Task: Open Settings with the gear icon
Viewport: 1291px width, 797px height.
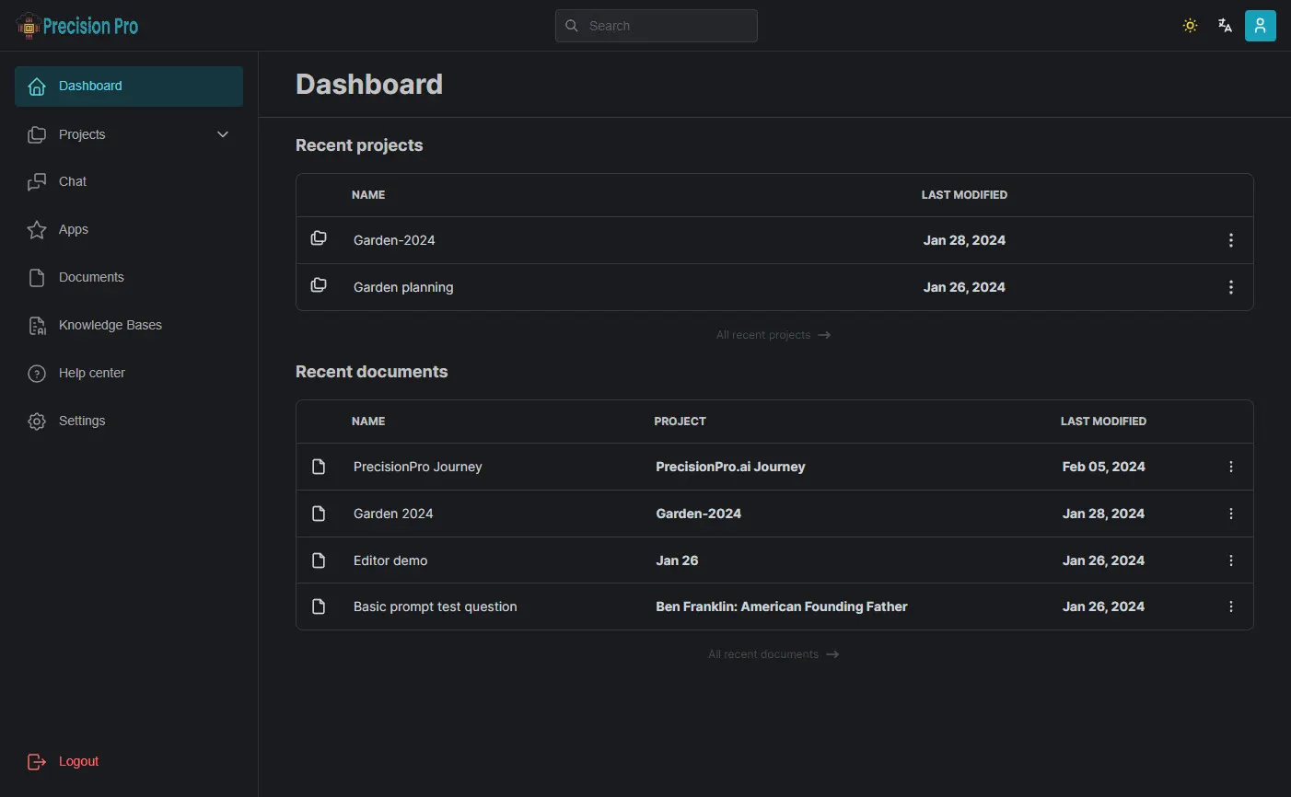Action: coord(37,422)
